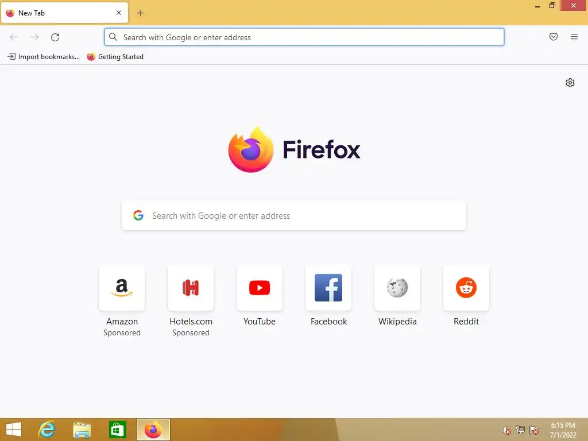Reload the current page
This screenshot has width=588, height=441.
point(55,37)
